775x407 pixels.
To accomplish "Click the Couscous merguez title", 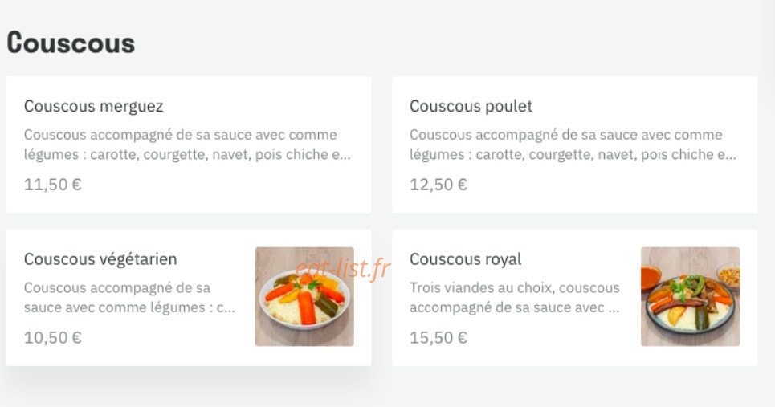I will pyautogui.click(x=93, y=106).
